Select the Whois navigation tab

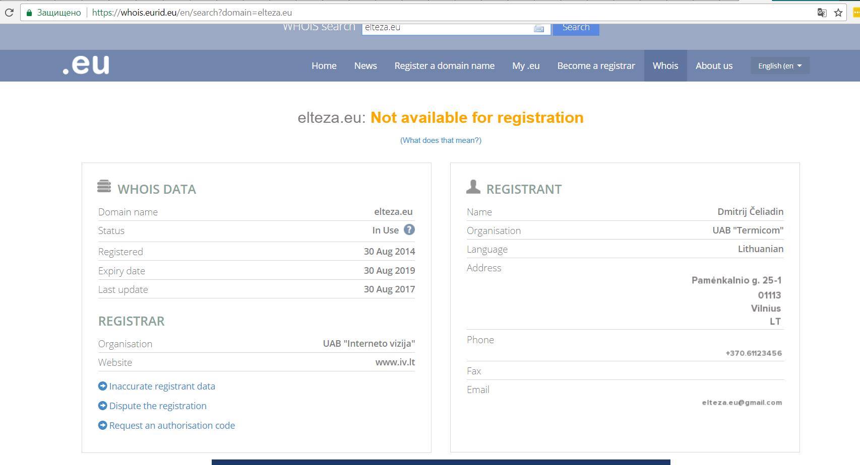click(665, 66)
